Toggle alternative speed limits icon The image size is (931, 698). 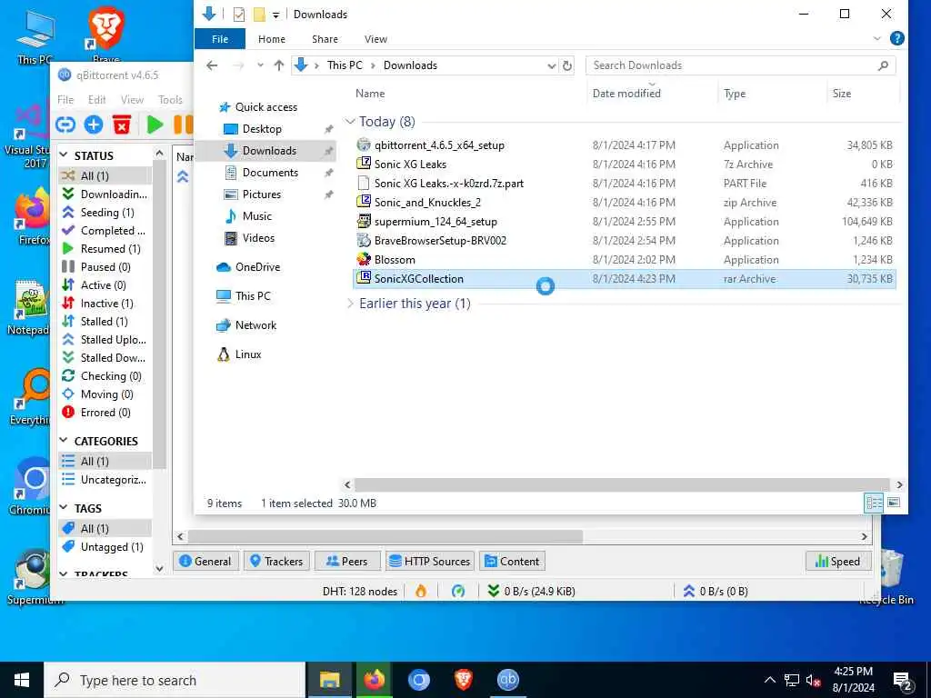tap(458, 591)
